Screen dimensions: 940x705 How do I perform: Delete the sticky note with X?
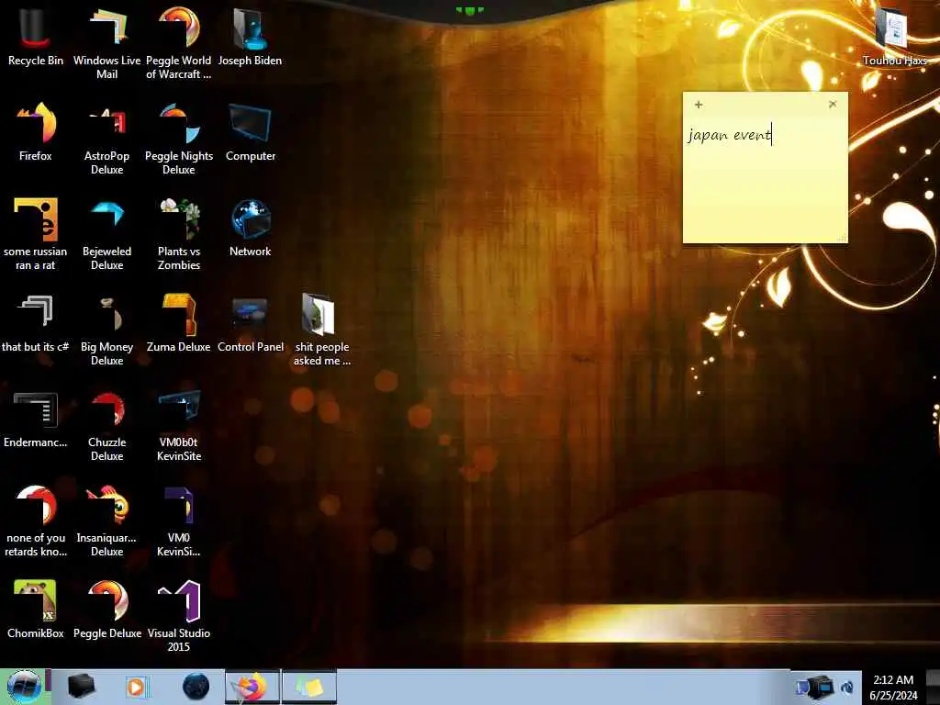[x=833, y=104]
